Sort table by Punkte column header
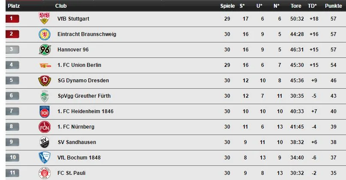 point(333,6)
